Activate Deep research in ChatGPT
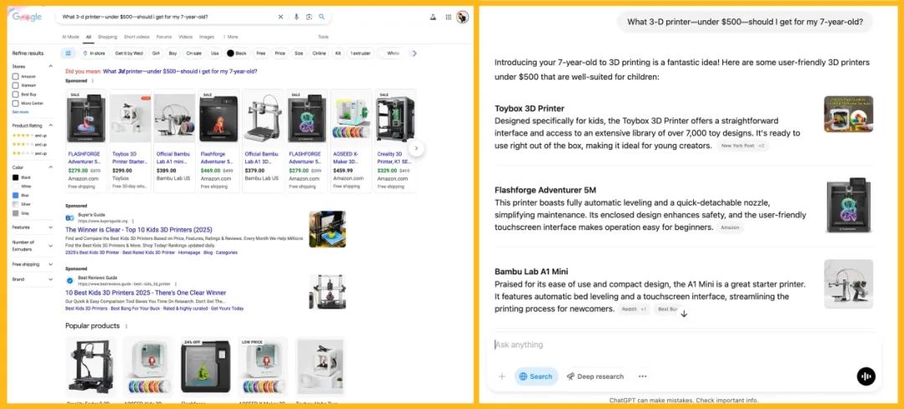 pyautogui.click(x=595, y=376)
